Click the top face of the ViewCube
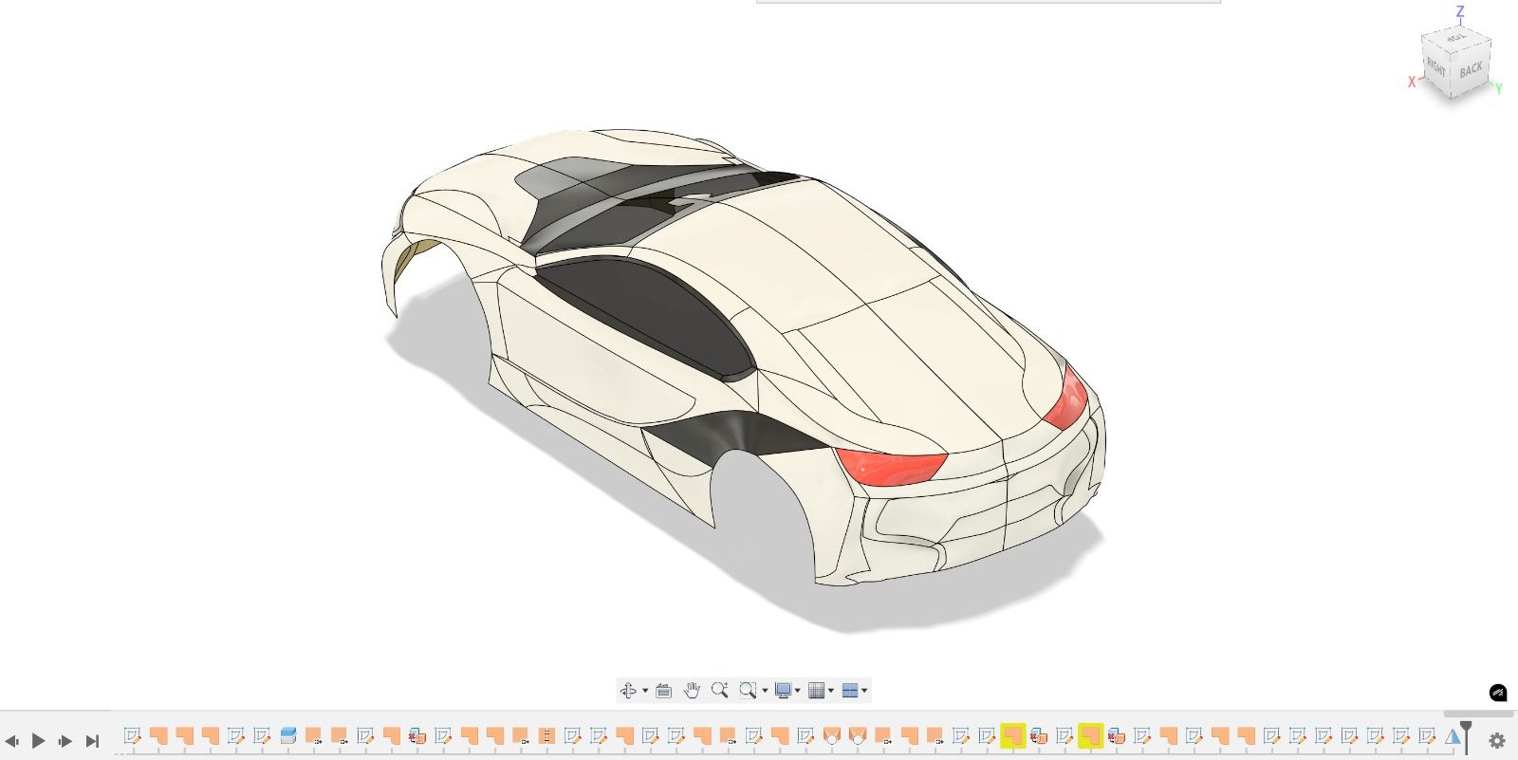Image resolution: width=1518 pixels, height=760 pixels. [x=1456, y=37]
